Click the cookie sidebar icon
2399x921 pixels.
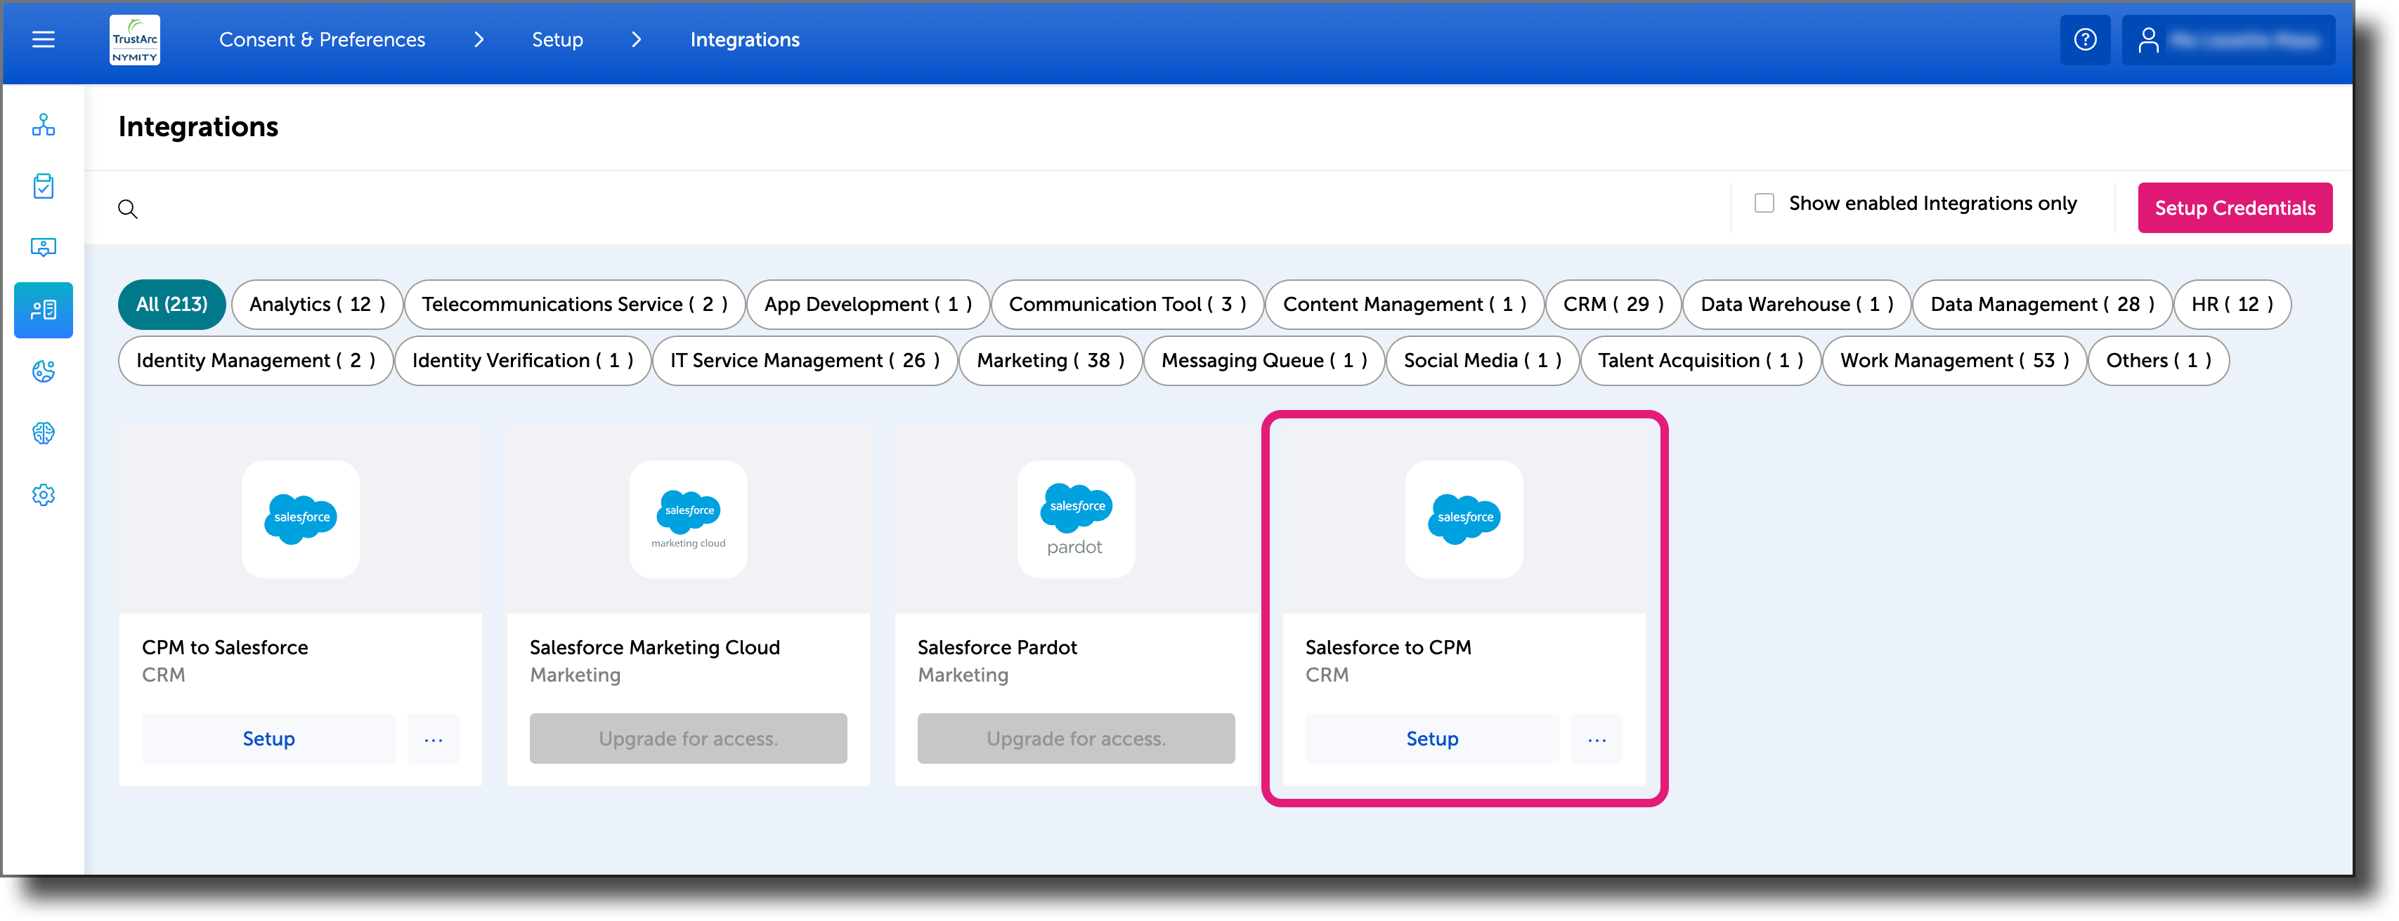point(44,372)
